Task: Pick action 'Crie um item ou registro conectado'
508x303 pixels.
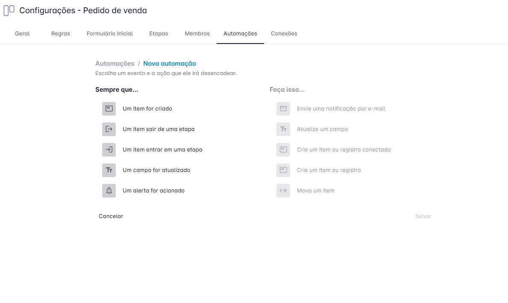Action: tap(344, 149)
